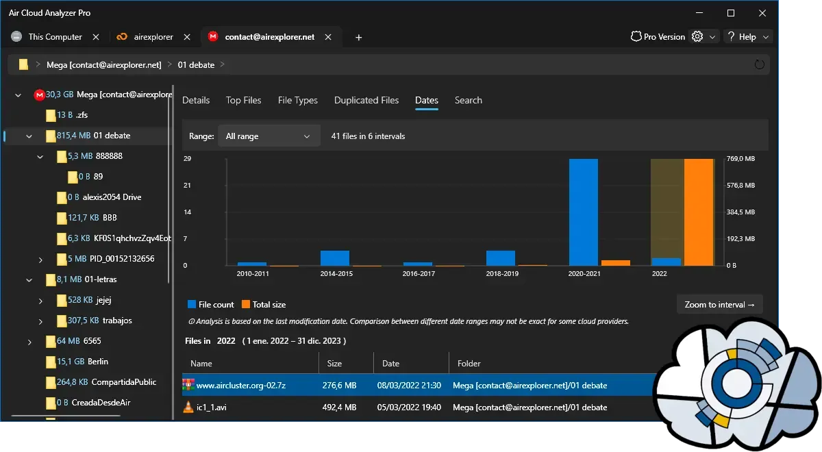This screenshot has width=822, height=452.
Task: Close the airexplorer tab
Action: [187, 37]
